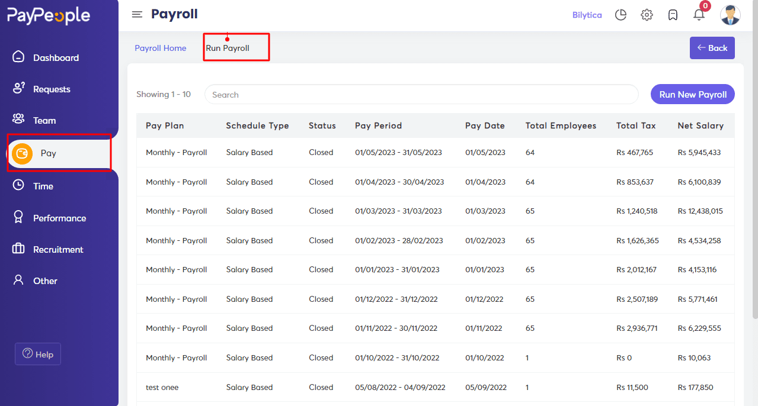Click the Pay Plan column header
758x406 pixels.
click(165, 125)
